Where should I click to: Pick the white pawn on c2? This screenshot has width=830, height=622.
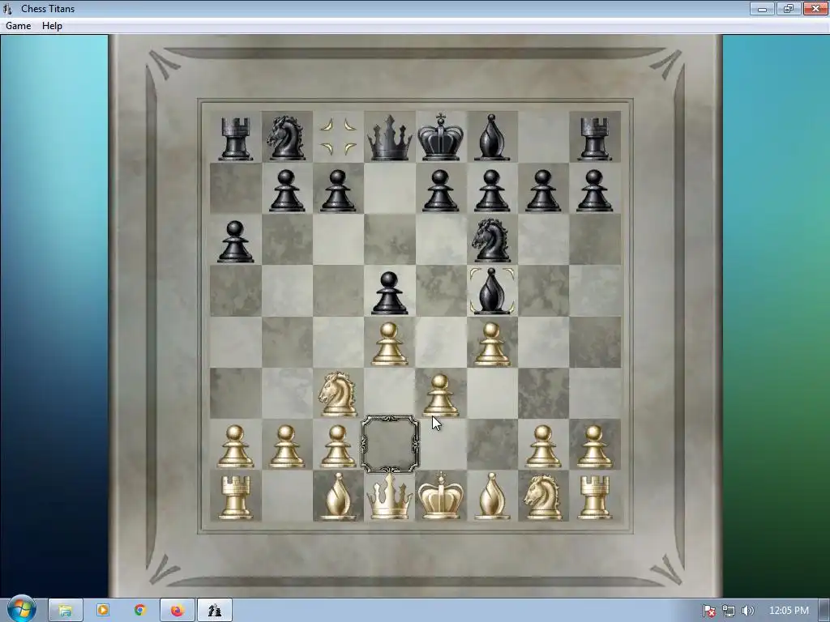click(x=338, y=447)
